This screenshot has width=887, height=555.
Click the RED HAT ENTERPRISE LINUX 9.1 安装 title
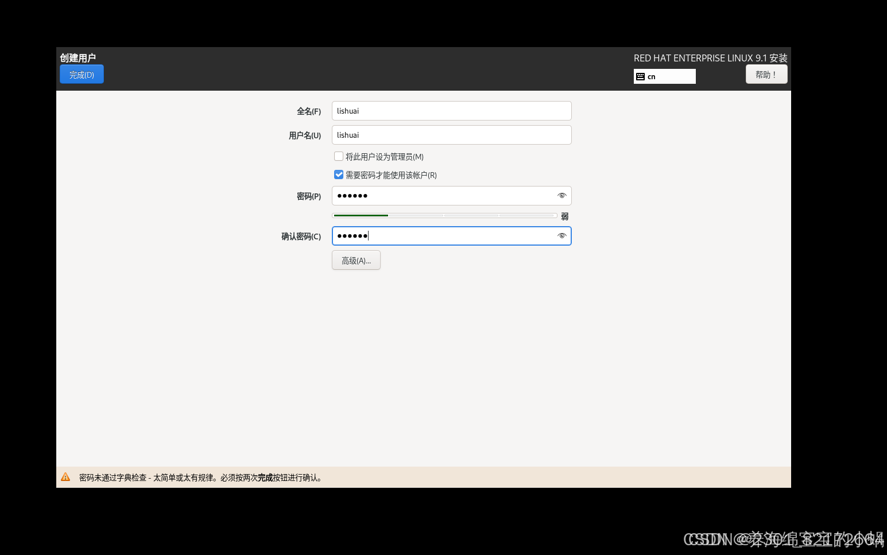click(711, 58)
